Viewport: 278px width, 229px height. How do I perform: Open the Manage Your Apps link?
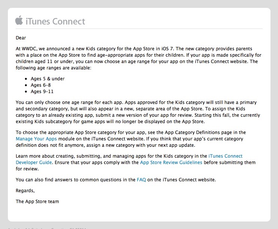36,139
